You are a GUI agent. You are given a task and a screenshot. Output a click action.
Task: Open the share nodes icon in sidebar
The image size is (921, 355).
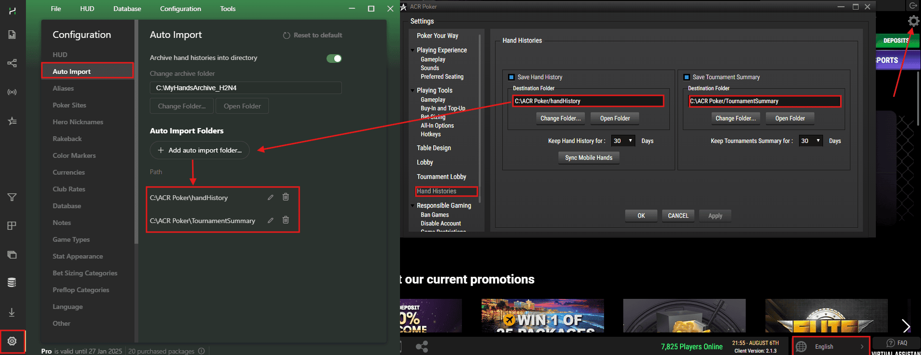12,63
